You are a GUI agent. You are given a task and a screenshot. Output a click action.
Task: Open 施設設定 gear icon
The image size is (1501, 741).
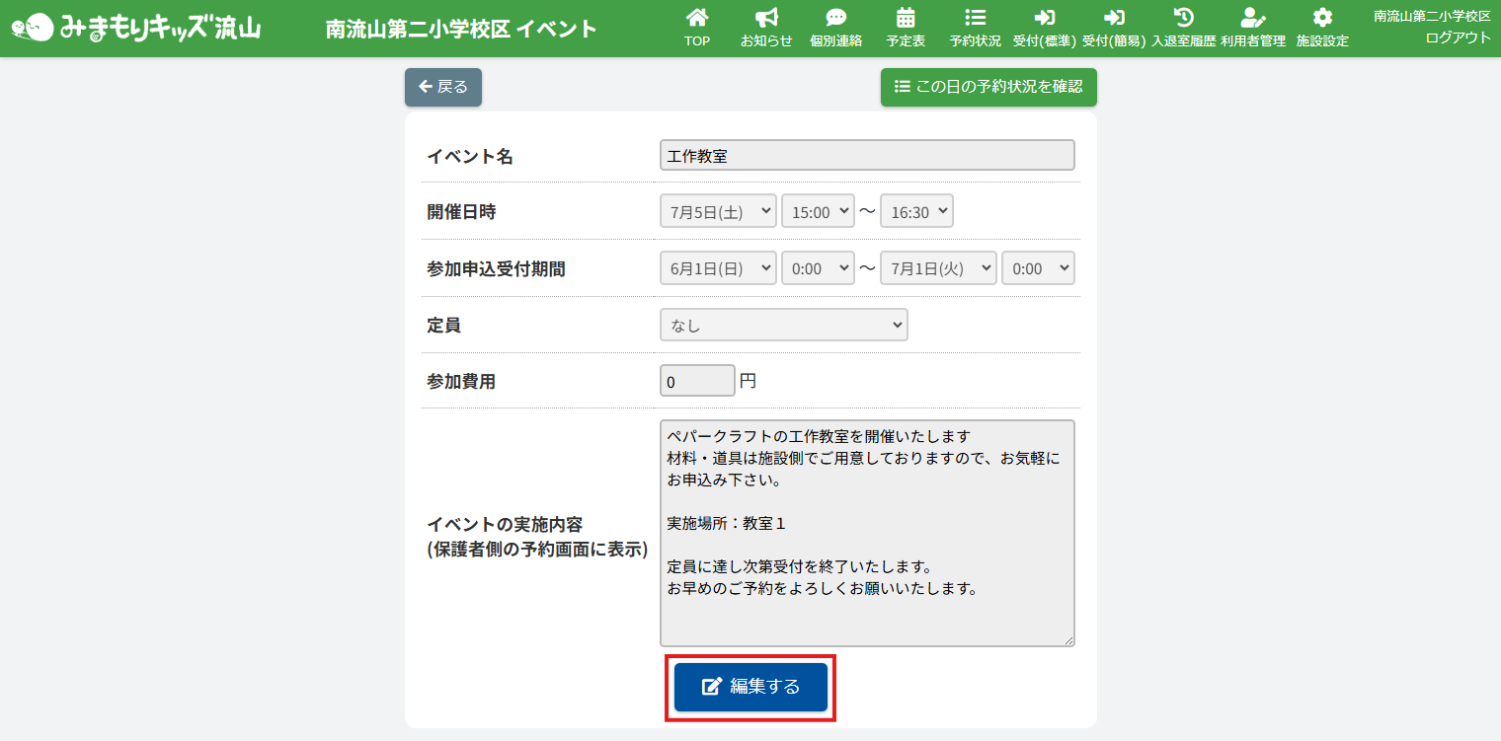click(x=1322, y=18)
